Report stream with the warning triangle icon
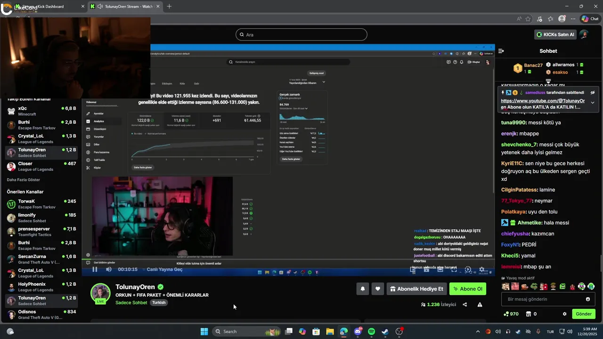The image size is (603, 339). (480, 305)
